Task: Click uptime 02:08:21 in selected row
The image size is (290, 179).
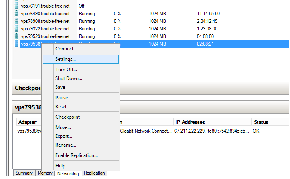Action: click(x=205, y=44)
